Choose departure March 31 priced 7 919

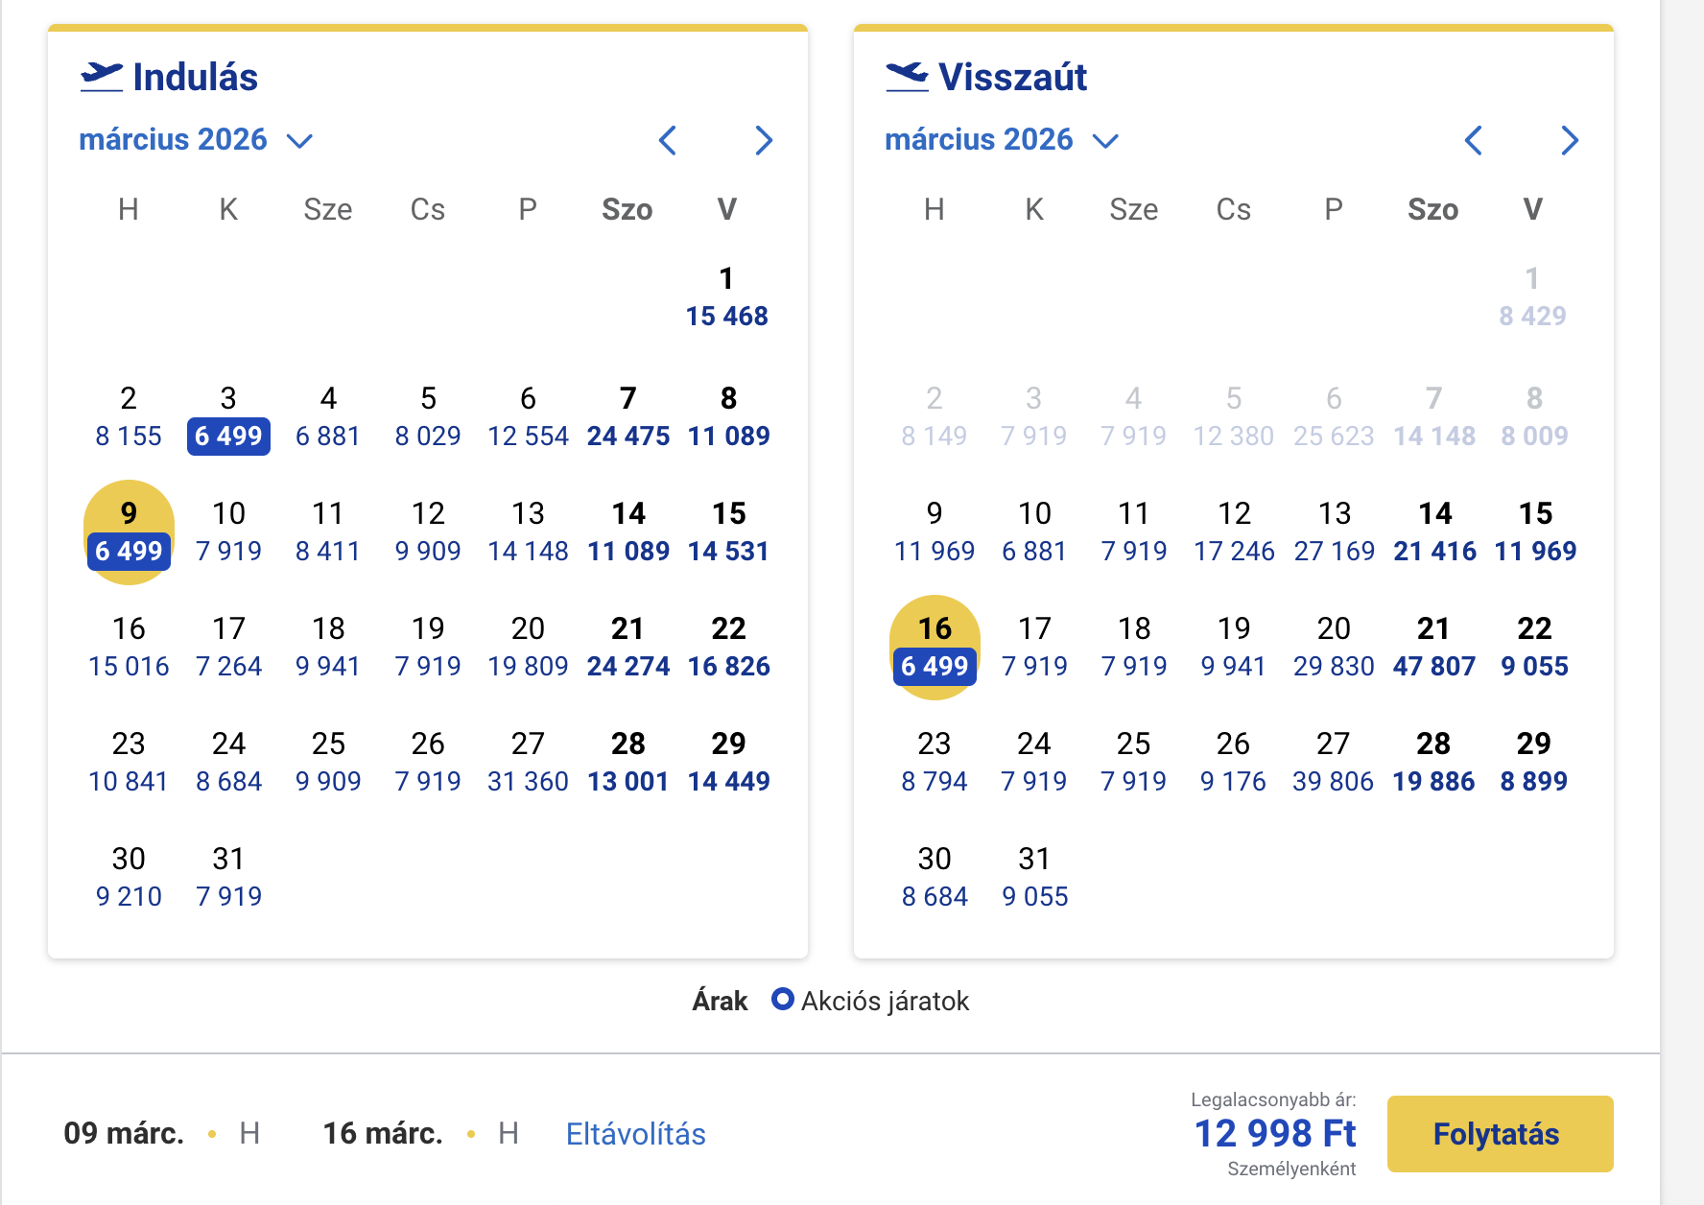coord(228,878)
